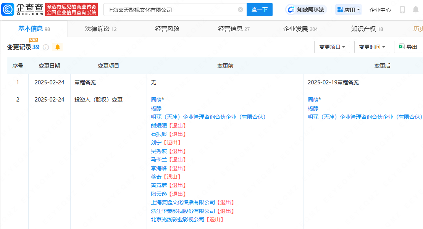Click the 变更记录 section title
This screenshot has width=423, height=229.
coord(19,47)
